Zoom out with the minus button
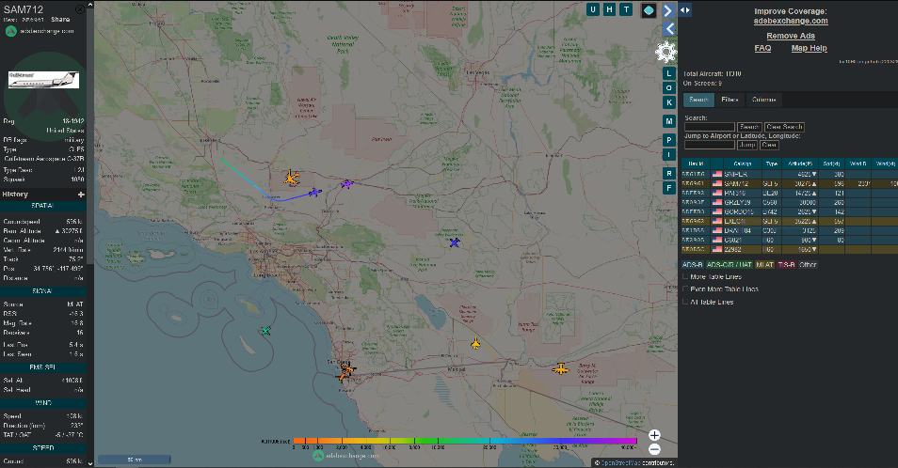The width and height of the screenshot is (898, 468). pos(654,449)
